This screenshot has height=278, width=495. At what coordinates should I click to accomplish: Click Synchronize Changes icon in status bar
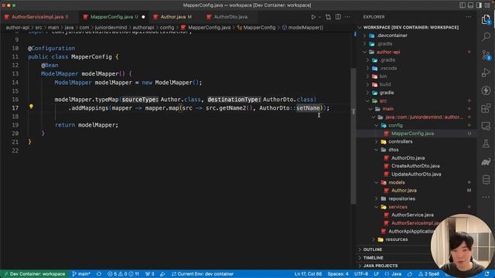click(99, 274)
